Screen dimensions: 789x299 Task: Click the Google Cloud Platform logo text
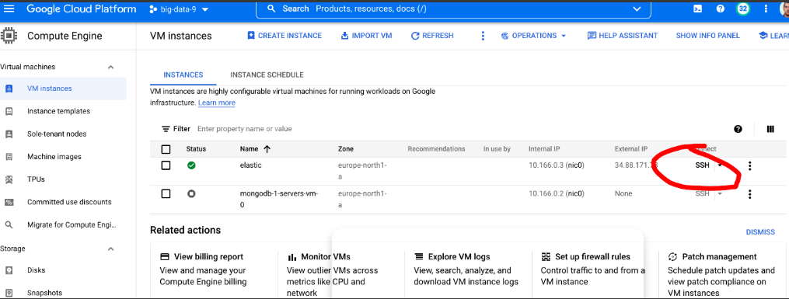click(x=81, y=9)
